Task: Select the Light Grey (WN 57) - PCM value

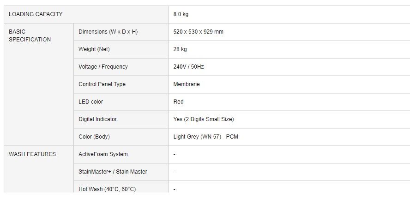Action: click(x=205, y=137)
